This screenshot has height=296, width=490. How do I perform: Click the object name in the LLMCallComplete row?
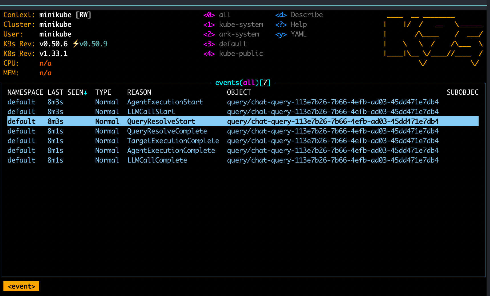tap(333, 160)
